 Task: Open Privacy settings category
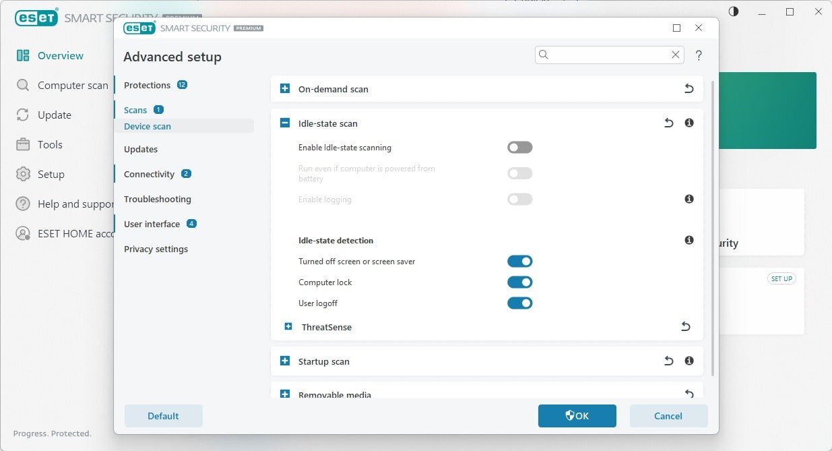(x=156, y=249)
